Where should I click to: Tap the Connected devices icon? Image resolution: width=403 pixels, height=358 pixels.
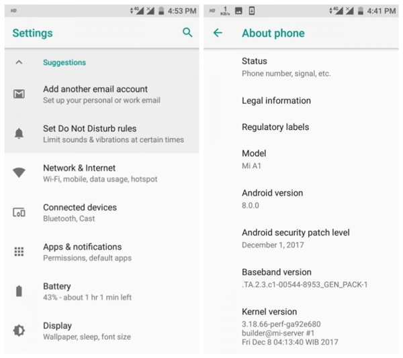pyautogui.click(x=19, y=213)
